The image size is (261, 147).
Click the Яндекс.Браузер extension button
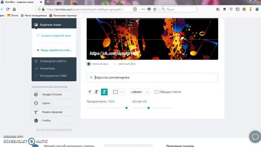(x=54, y=112)
